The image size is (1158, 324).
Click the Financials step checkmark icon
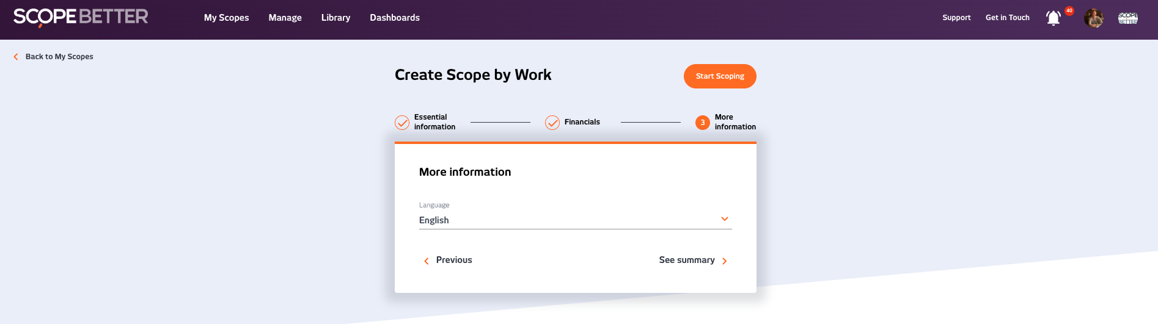[x=552, y=123]
